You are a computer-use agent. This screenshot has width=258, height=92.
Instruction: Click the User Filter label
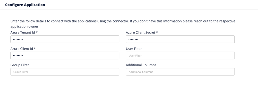coord(134,49)
